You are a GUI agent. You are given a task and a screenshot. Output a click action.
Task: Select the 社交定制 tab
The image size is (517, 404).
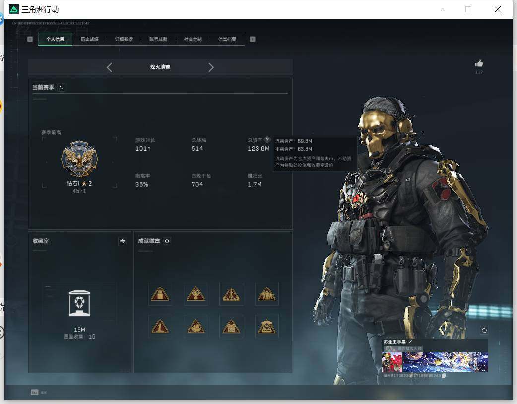193,39
